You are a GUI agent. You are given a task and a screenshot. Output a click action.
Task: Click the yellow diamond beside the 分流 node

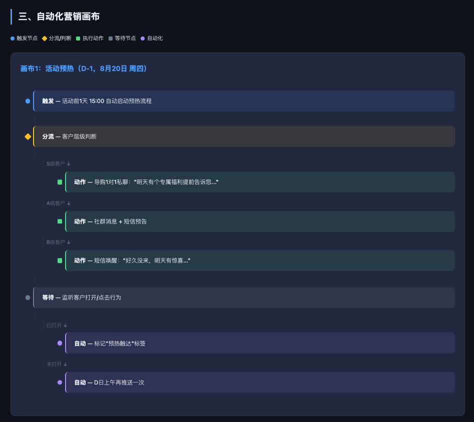pos(28,136)
